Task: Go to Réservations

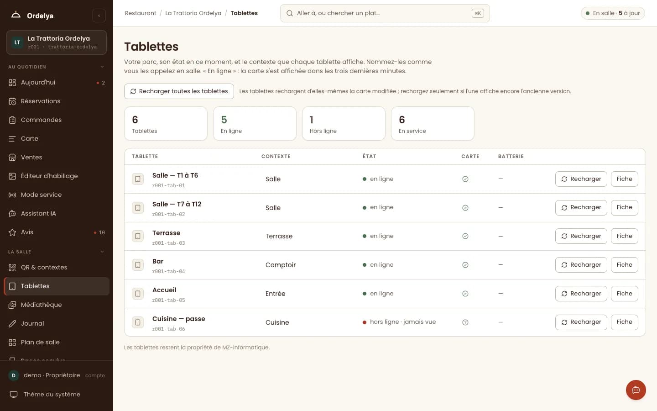Action: pos(57,101)
